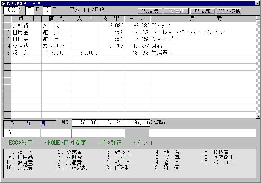Click category 17. 水道光熱 in list

[x=71, y=168]
